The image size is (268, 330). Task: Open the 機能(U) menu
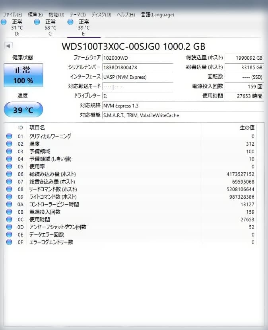pos(56,15)
